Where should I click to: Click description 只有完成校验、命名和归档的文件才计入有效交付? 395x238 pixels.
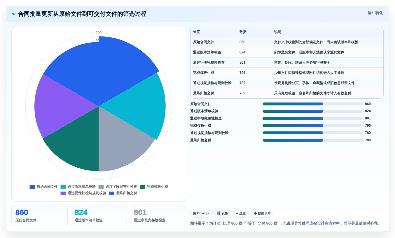312,93
